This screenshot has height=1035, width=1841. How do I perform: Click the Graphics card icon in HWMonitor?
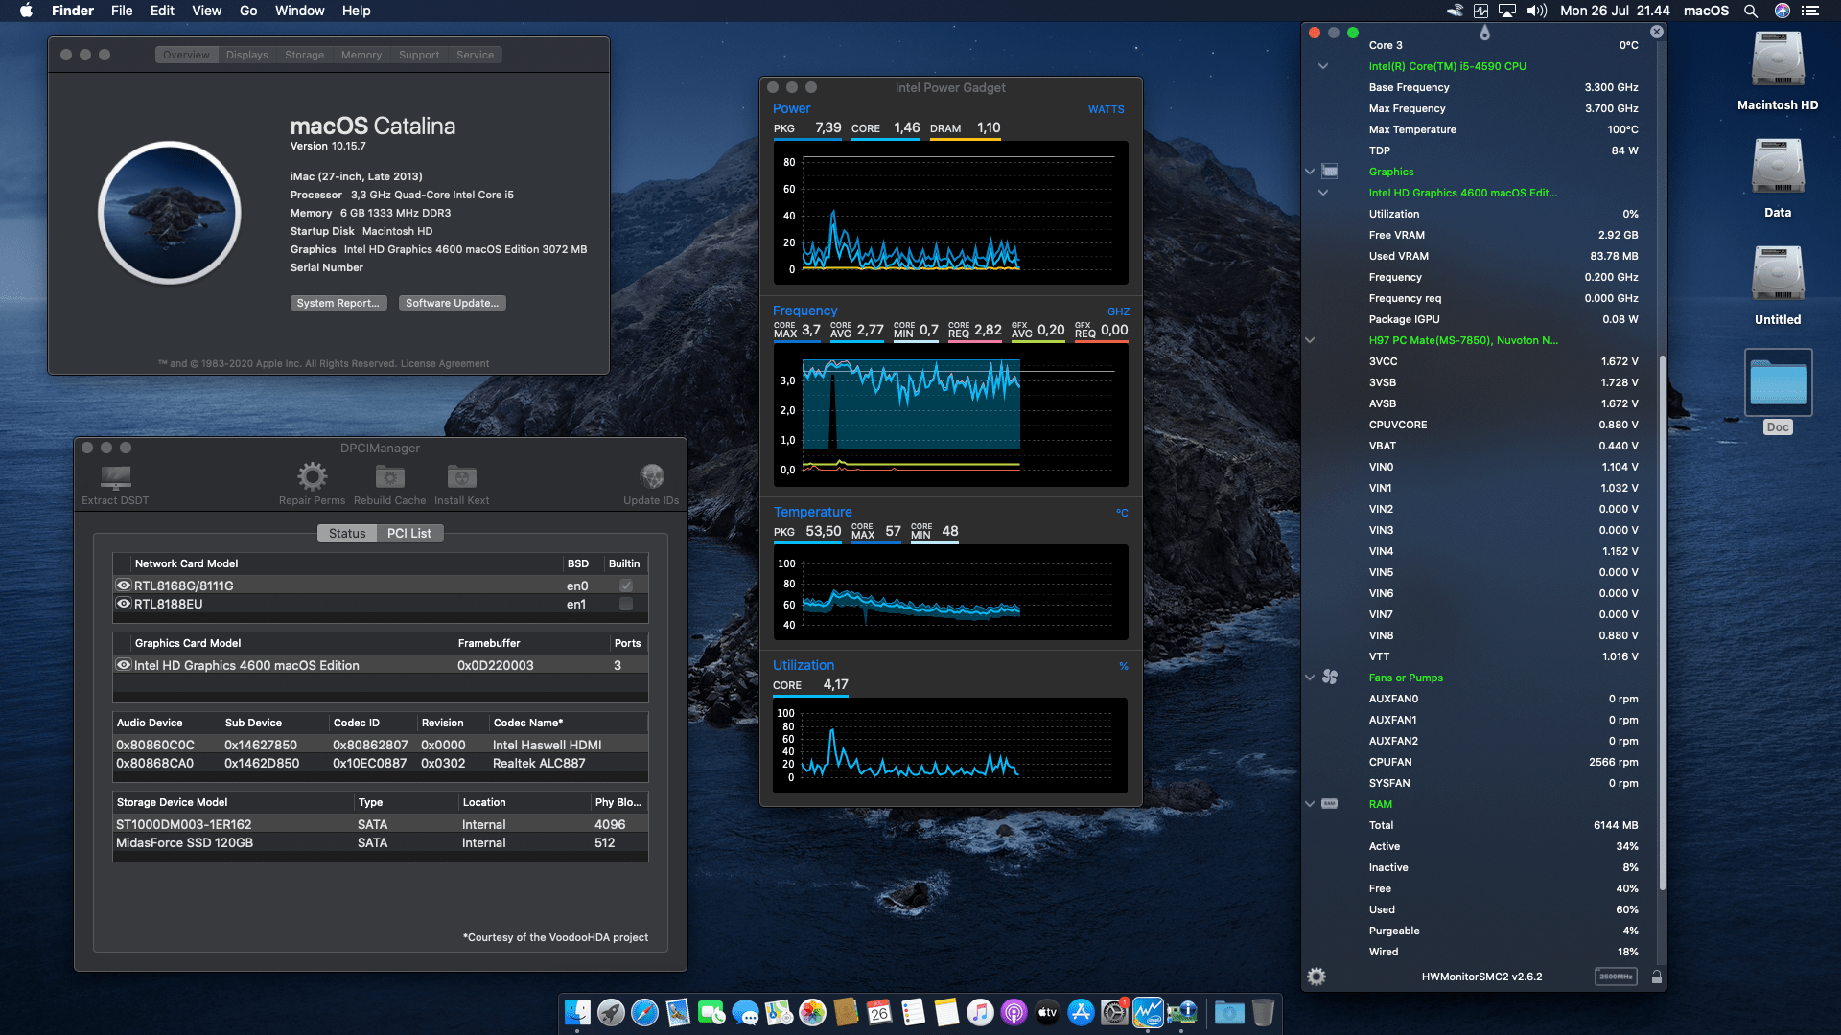pyautogui.click(x=1330, y=172)
